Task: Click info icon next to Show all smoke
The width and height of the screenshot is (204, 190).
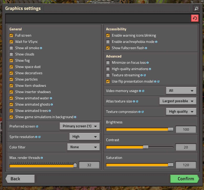Action: pos(41,48)
